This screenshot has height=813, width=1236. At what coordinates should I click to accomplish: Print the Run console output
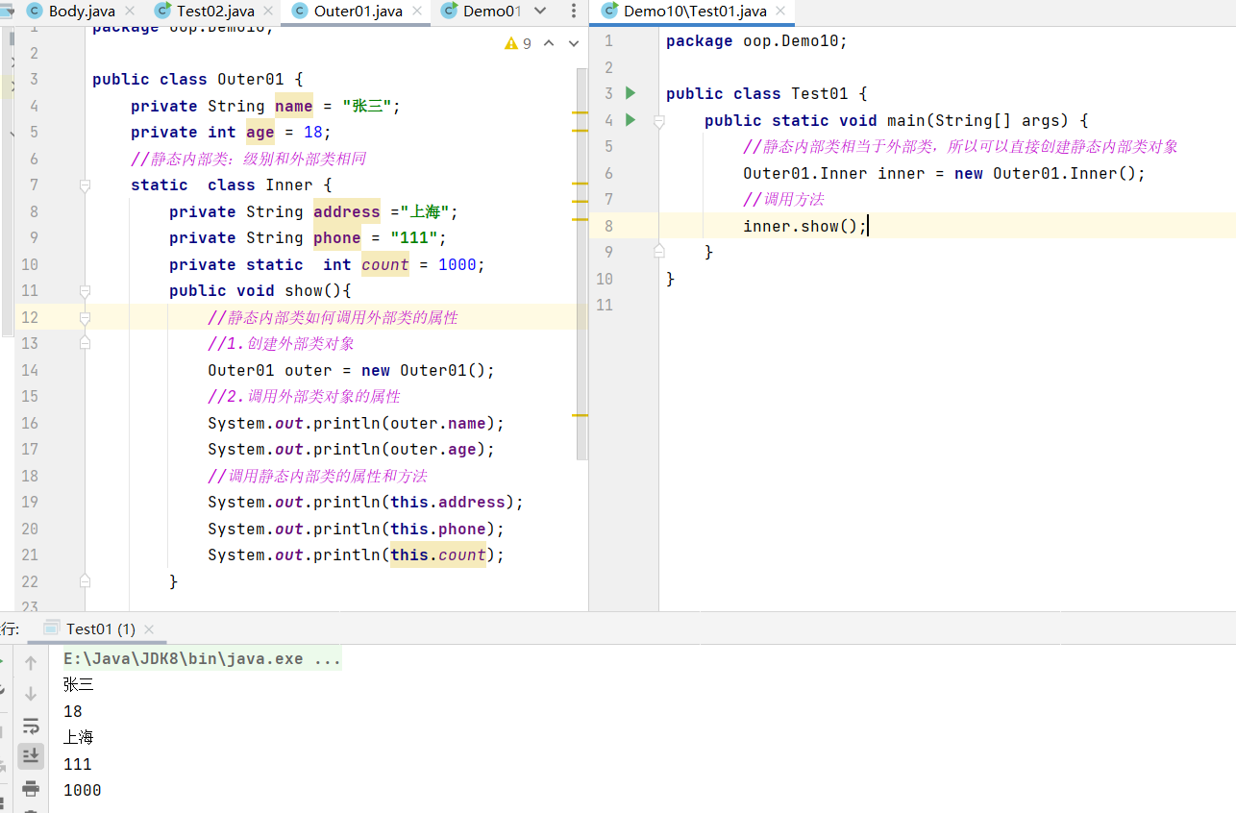31,789
